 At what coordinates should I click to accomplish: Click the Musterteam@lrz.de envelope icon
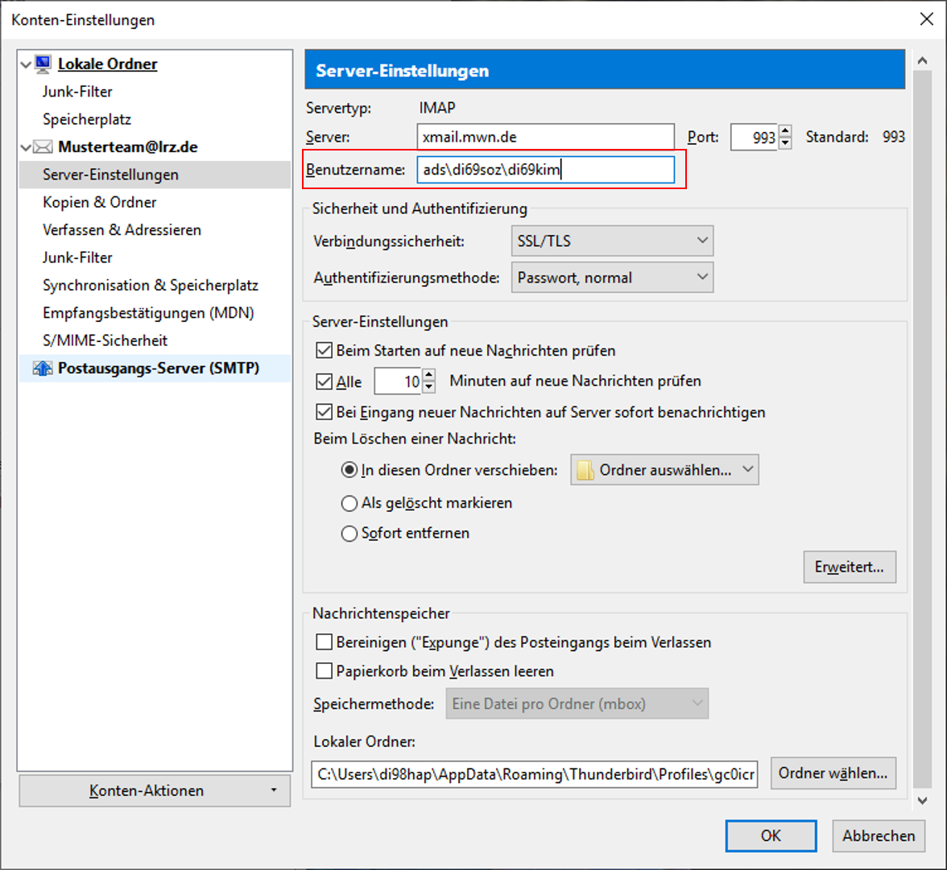click(43, 147)
